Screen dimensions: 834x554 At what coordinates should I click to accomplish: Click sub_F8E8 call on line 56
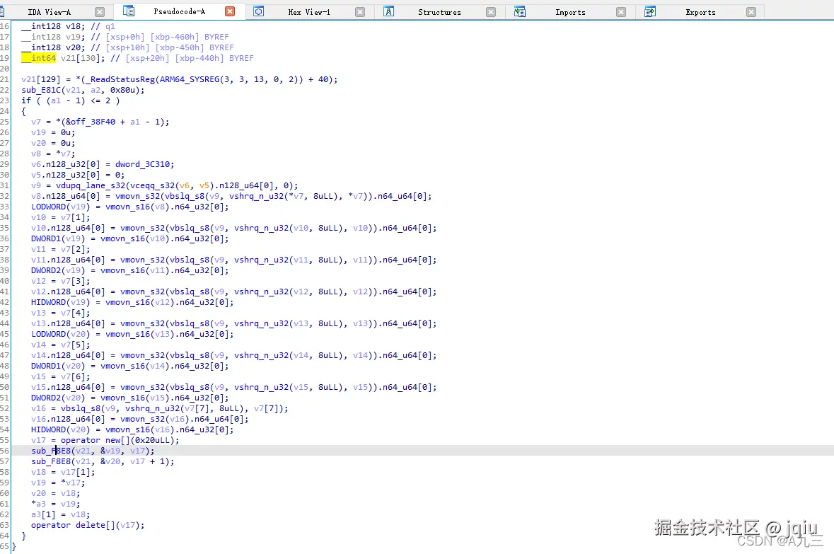point(51,451)
